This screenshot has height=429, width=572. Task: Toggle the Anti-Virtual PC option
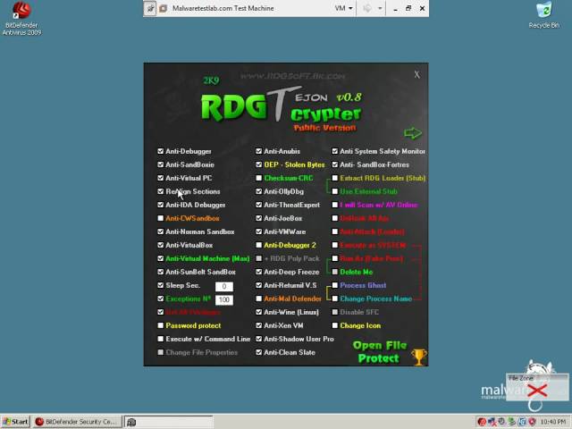click(161, 178)
